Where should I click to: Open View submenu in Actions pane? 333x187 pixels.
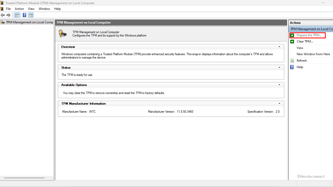[300, 48]
